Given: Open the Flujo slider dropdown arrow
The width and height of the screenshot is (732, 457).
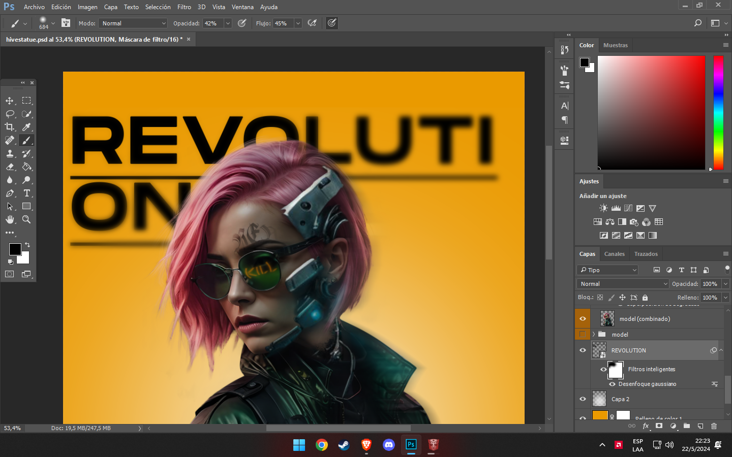Looking at the screenshot, I should point(298,23).
